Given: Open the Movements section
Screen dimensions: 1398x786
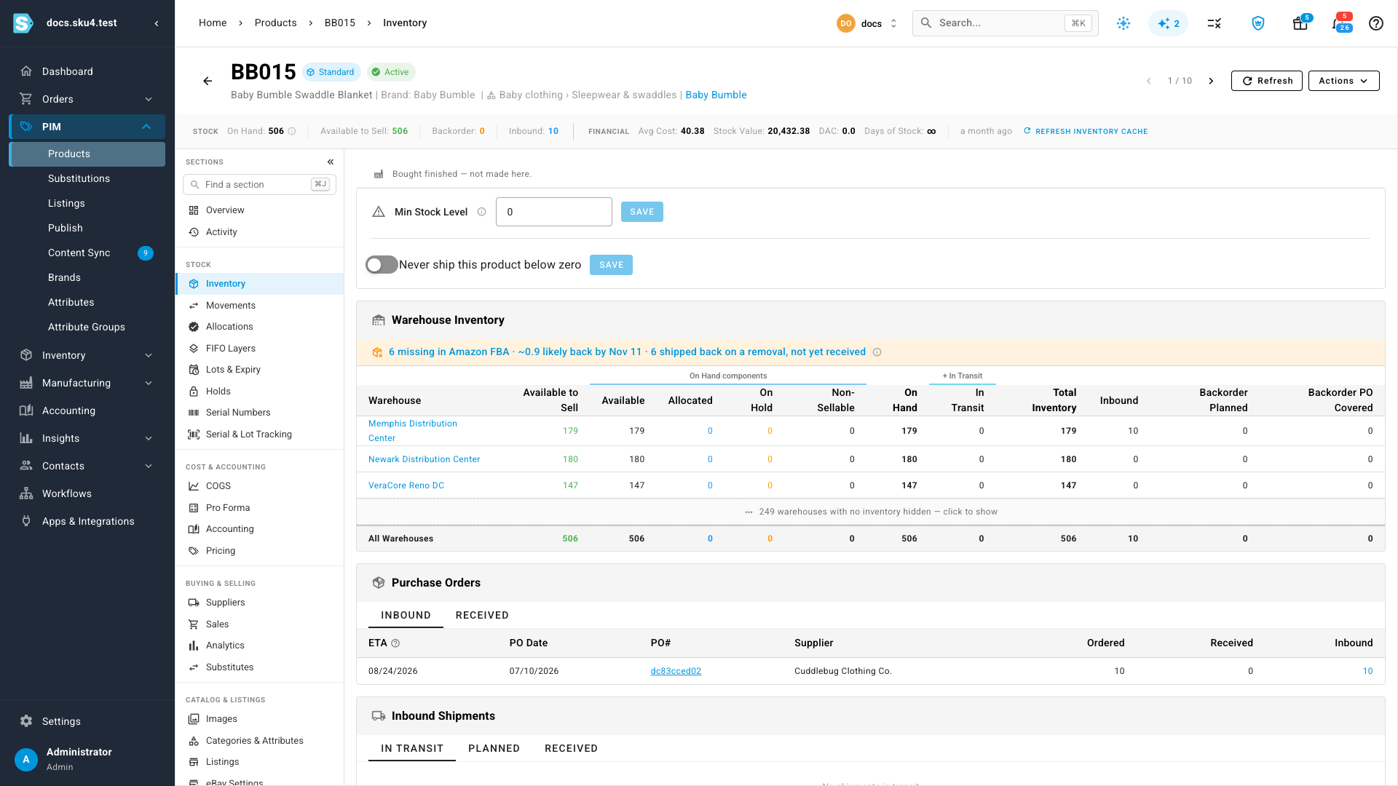Looking at the screenshot, I should (x=260, y=306).
